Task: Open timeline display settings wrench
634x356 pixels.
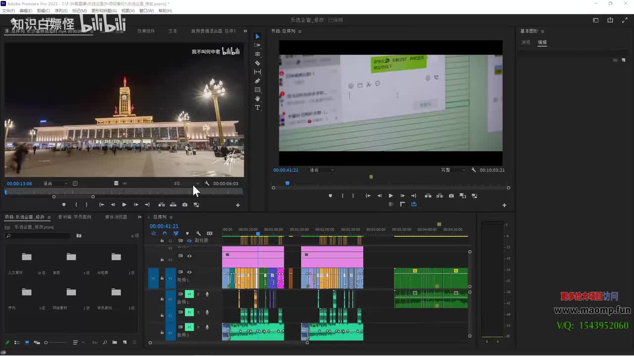Action: (198, 233)
